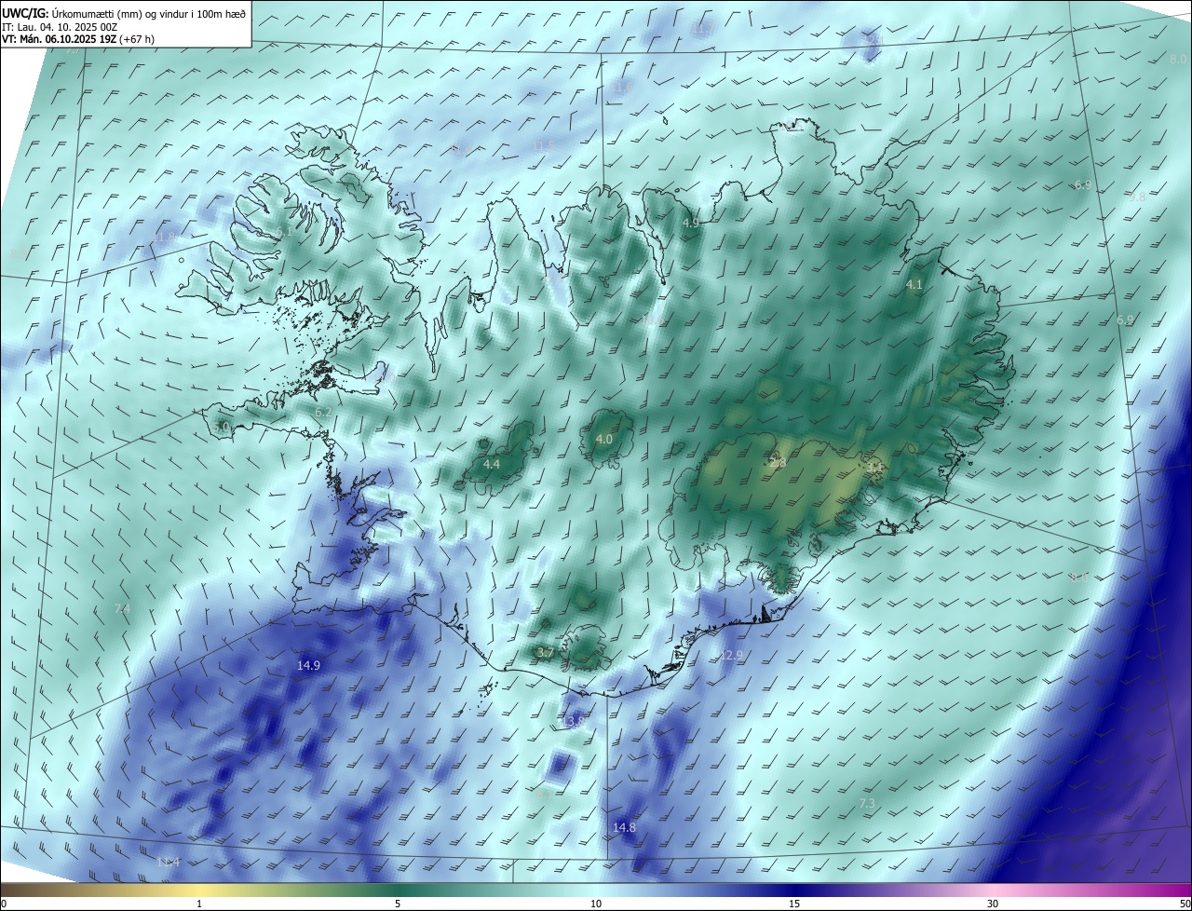Click the 0 tick on the color scale
Viewport: 1192px width, 911px height.
[x=4, y=904]
